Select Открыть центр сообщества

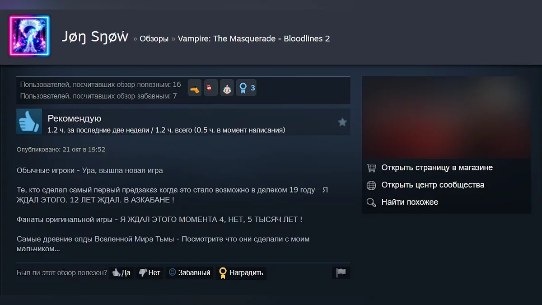point(433,185)
